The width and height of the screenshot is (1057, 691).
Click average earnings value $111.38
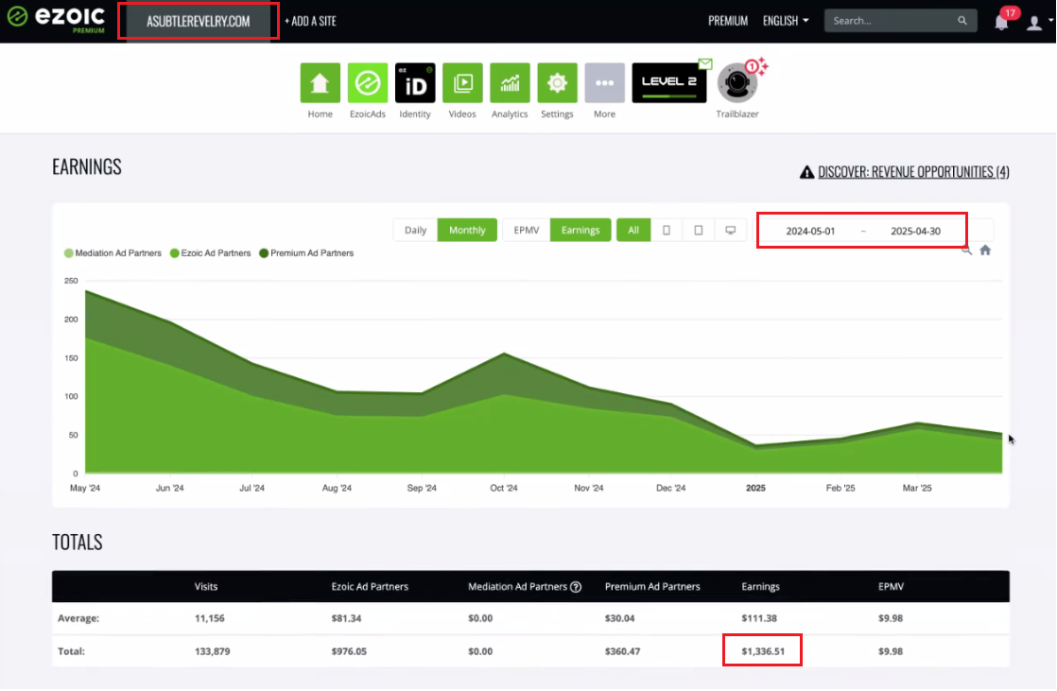coord(759,618)
